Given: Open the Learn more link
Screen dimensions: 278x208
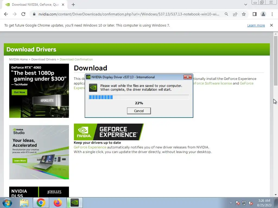Looking at the screenshot, I should point(256,25).
